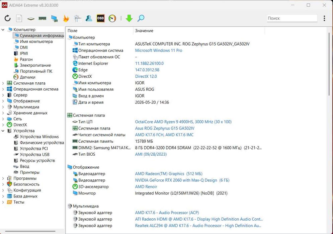Open the Realtek ALC294 audio adapter link
Viewport: 333px width, 234px height.
(198, 226)
